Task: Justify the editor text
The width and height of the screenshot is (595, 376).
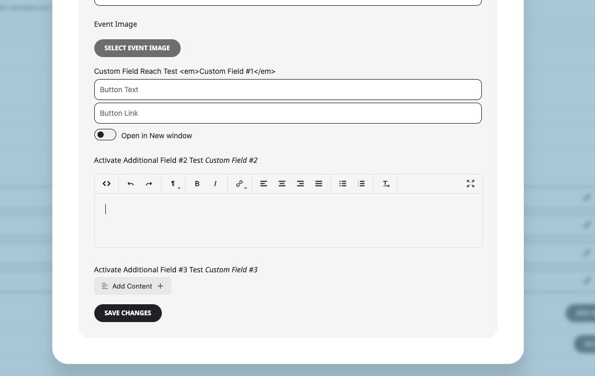Action: 318,183
